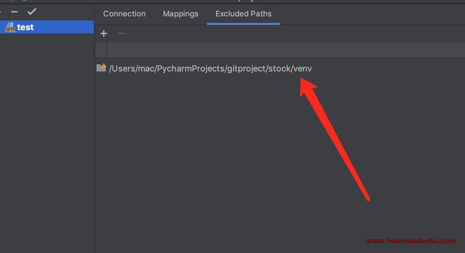Click the folder icon on the venv path row
This screenshot has width=465, height=253.
coord(101,68)
